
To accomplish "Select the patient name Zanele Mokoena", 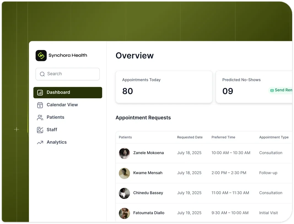I will pyautogui.click(x=149, y=153).
